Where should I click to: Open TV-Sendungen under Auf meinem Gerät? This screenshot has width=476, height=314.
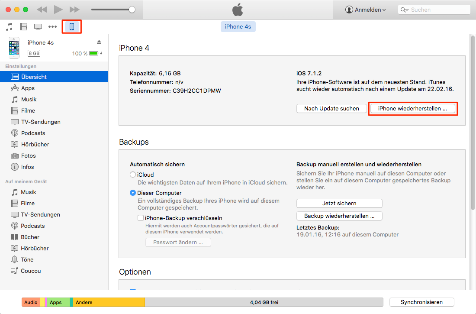tap(54, 214)
